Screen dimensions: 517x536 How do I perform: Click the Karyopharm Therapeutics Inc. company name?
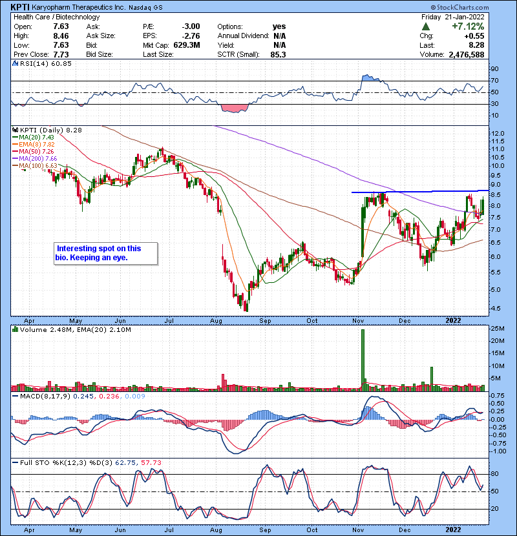click(78, 7)
